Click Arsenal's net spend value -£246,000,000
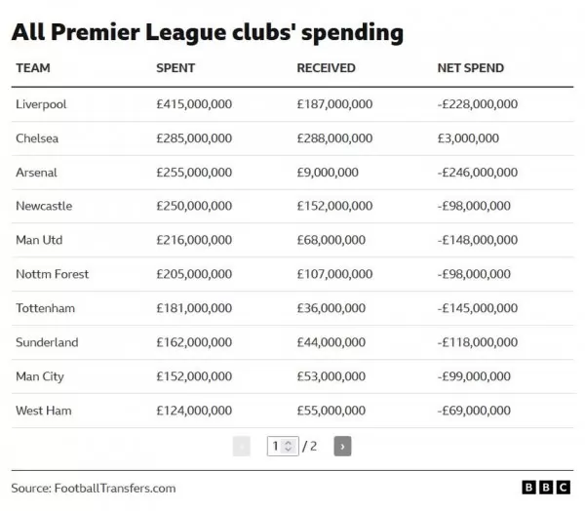The width and height of the screenshot is (585, 511). [478, 173]
